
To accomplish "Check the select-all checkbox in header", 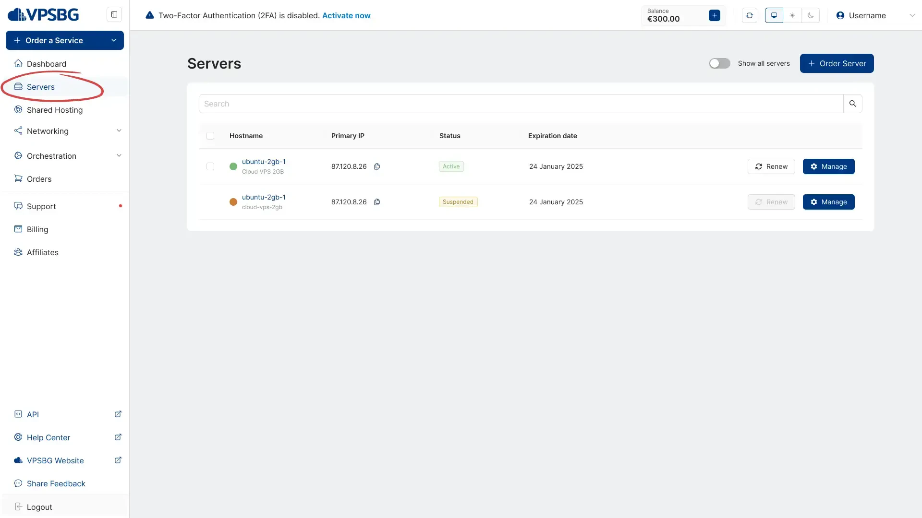I will 210,136.
